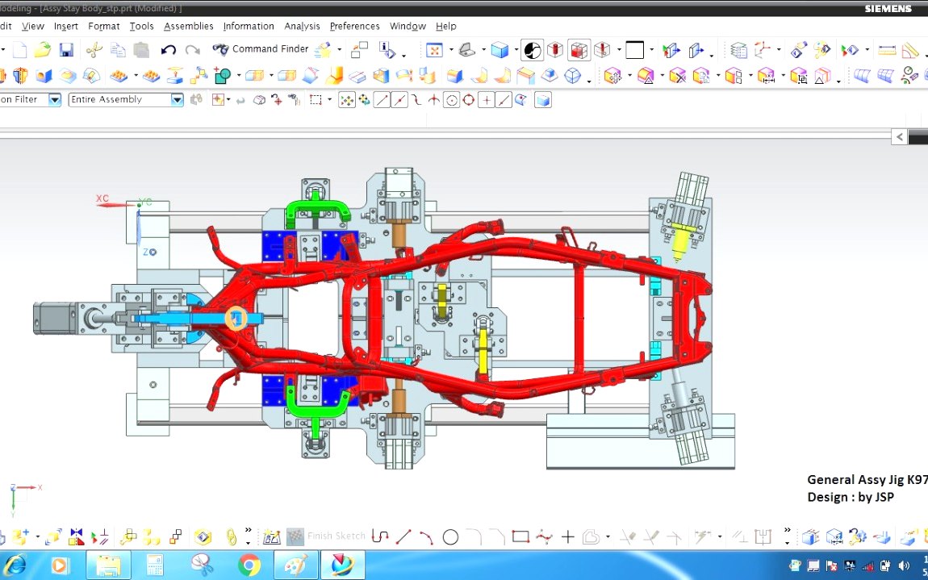
Task: Save the part using the floppy disk icon
Action: click(66, 50)
